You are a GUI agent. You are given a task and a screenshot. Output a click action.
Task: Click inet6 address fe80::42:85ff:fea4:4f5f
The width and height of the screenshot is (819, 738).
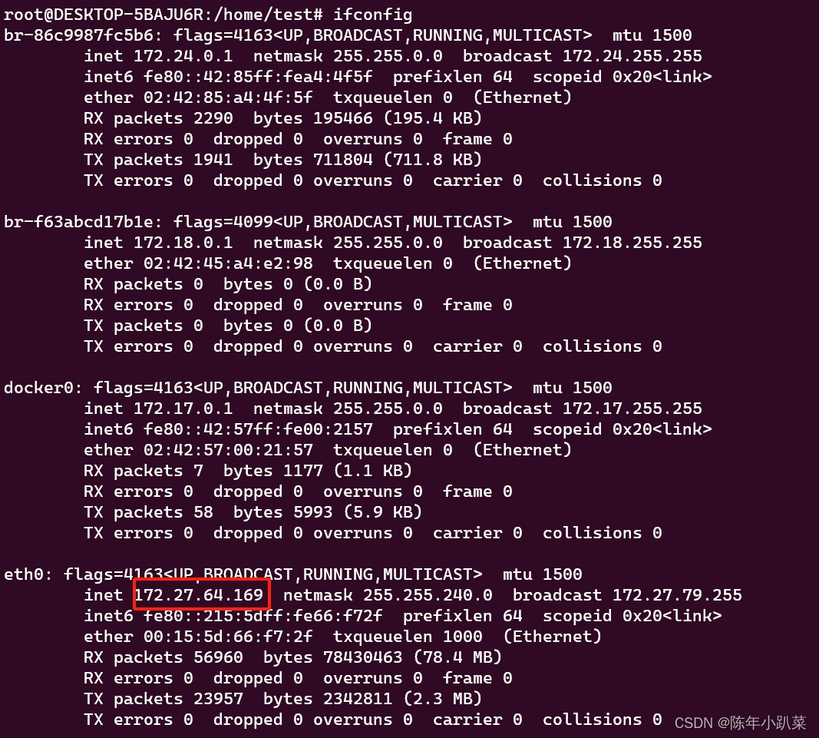pos(258,77)
